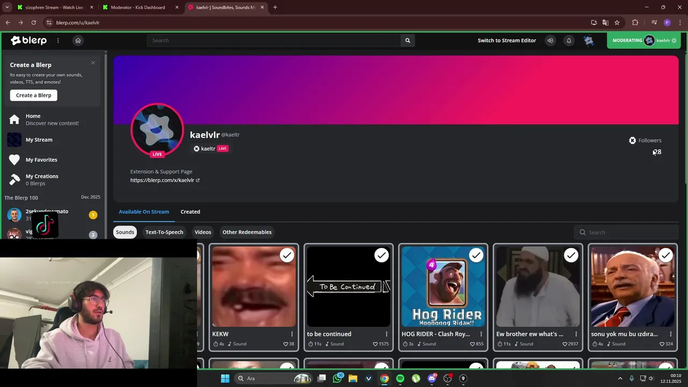
Task: Open Chrome three-dot menu
Action: 680,23
